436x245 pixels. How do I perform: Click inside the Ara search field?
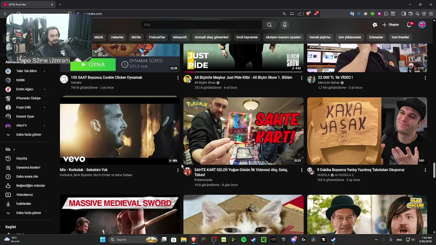click(201, 24)
